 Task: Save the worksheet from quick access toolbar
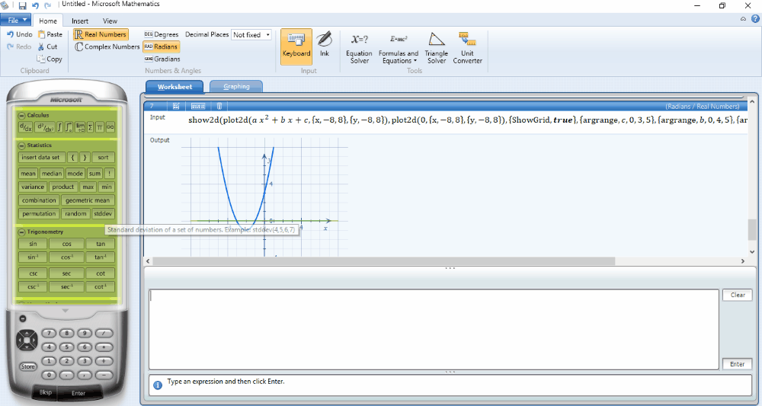point(22,5)
